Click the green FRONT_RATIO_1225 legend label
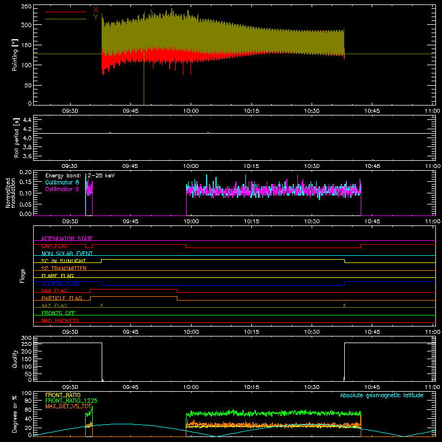 (x=72, y=401)
